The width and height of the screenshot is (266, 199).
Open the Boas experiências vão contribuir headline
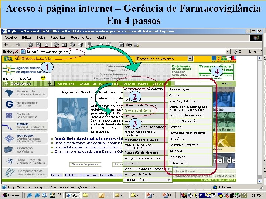pyautogui.click(x=88, y=143)
